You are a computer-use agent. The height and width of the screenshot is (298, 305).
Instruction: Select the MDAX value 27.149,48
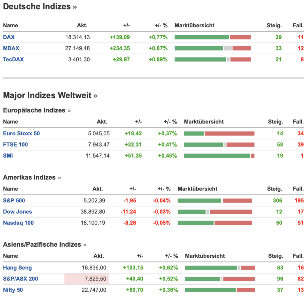click(x=77, y=48)
